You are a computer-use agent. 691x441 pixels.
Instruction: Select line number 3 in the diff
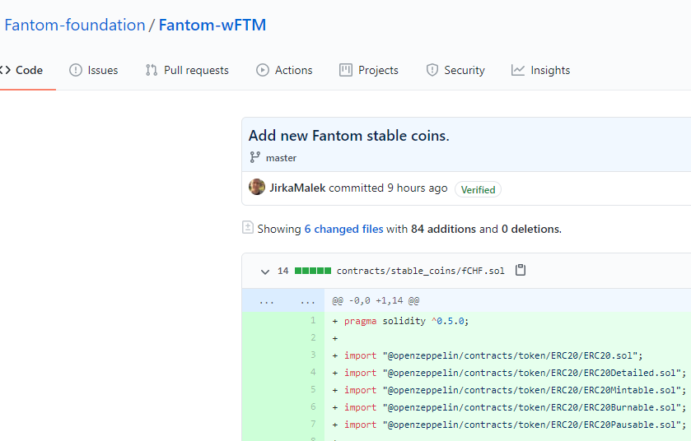click(x=313, y=355)
